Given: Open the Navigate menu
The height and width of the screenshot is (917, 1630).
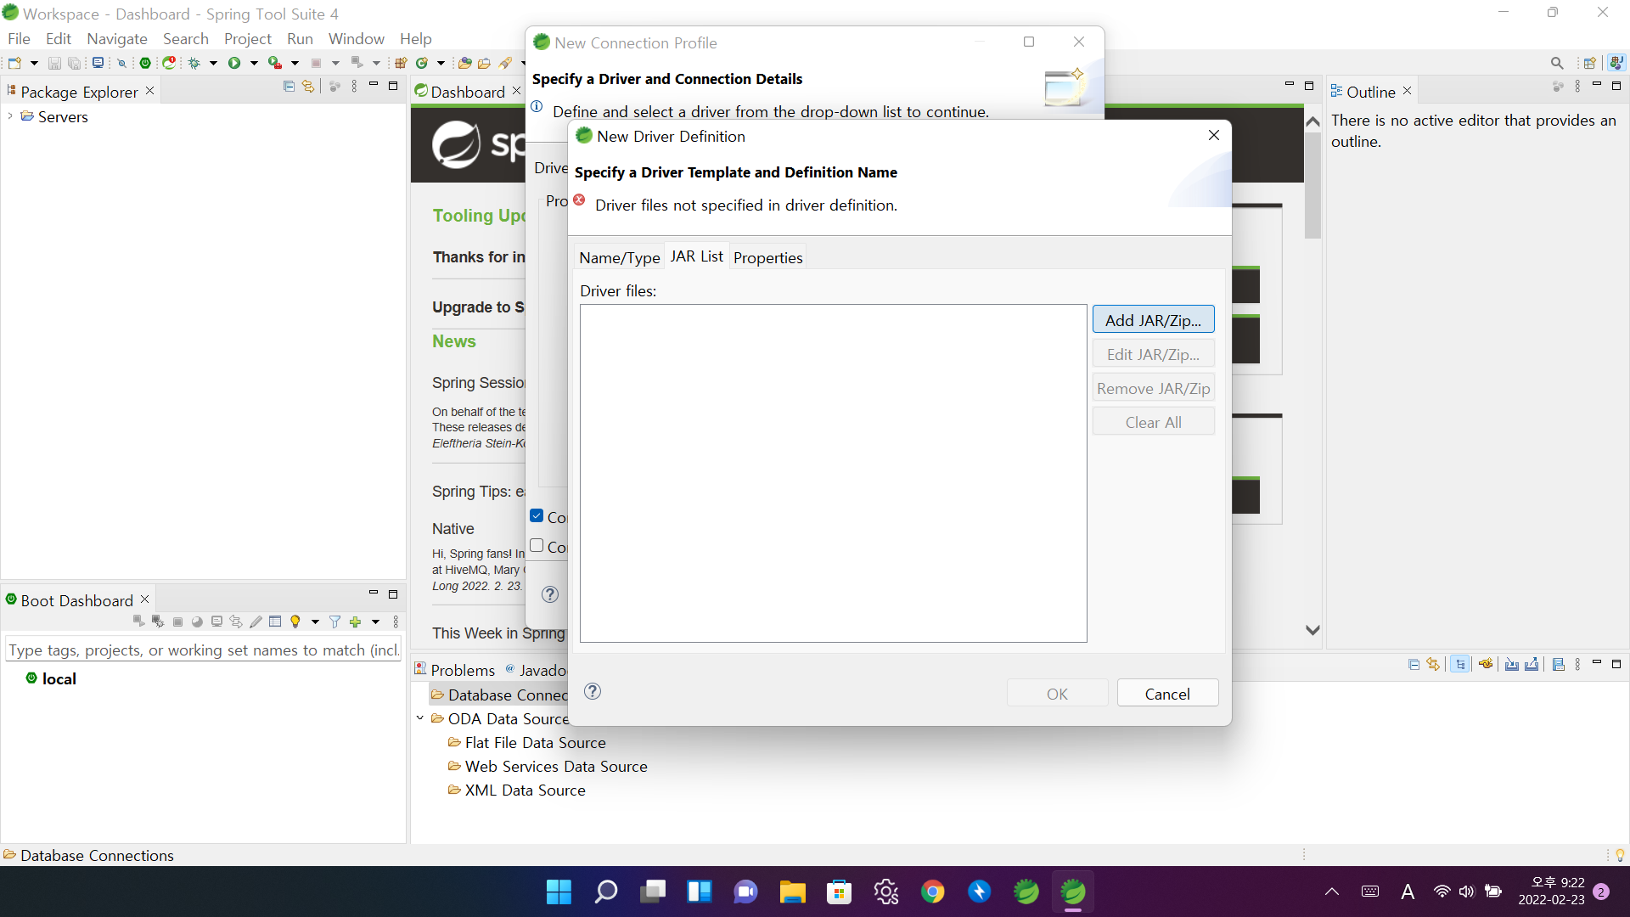Looking at the screenshot, I should click(x=116, y=39).
